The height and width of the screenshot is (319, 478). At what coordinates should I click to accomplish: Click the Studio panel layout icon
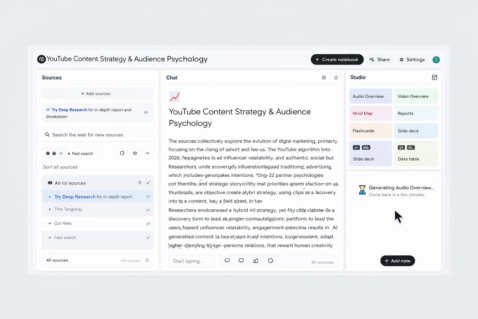434,78
